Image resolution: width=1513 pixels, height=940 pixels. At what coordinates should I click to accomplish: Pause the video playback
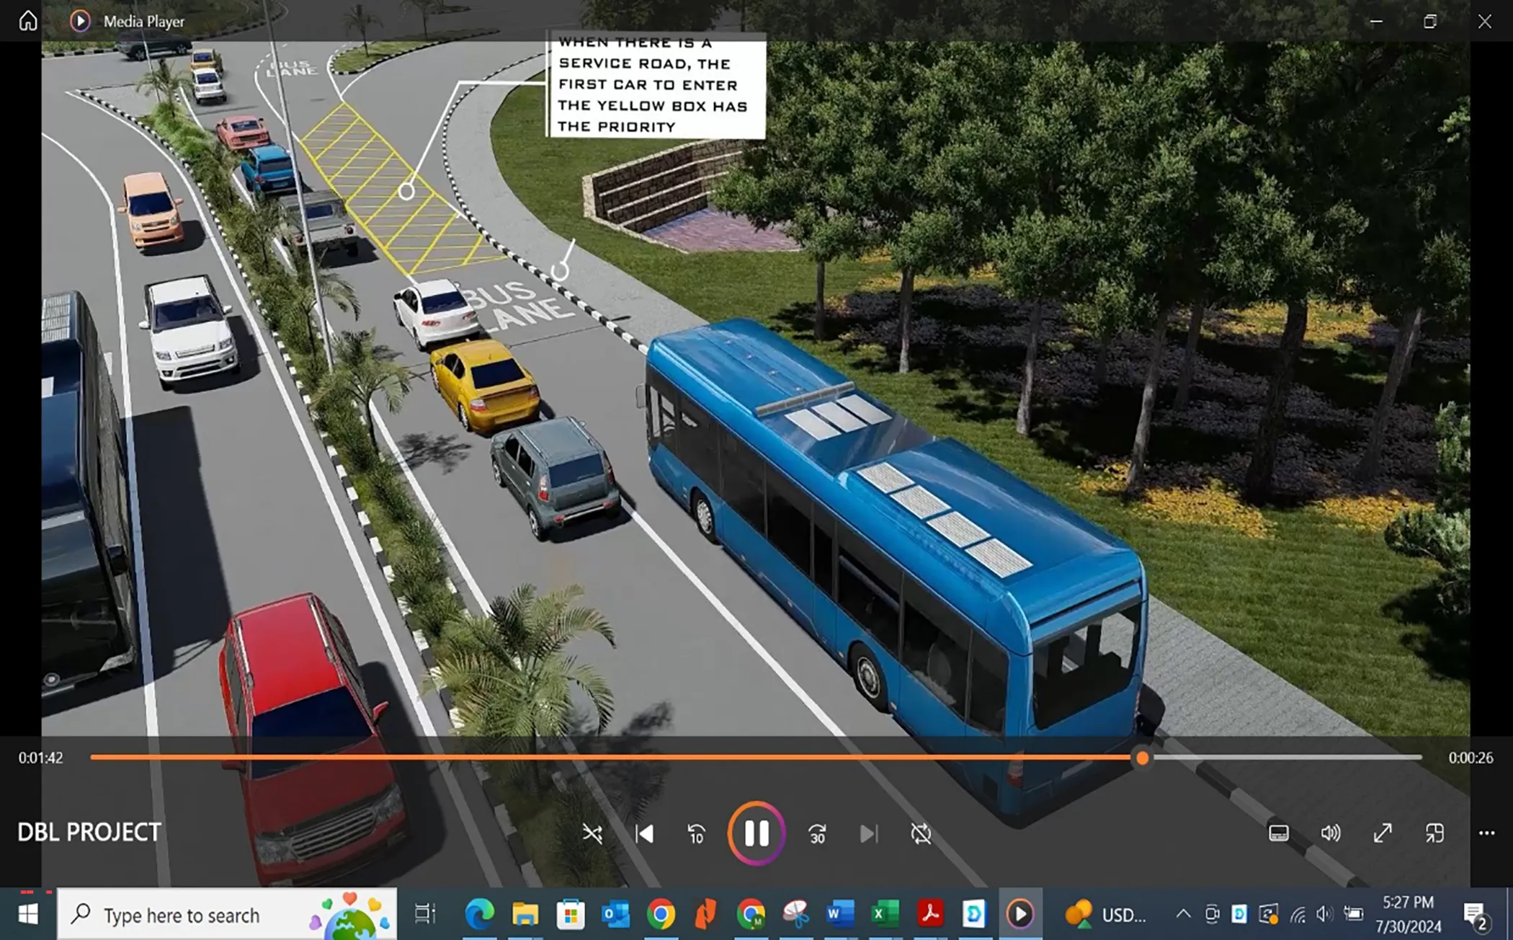click(756, 833)
